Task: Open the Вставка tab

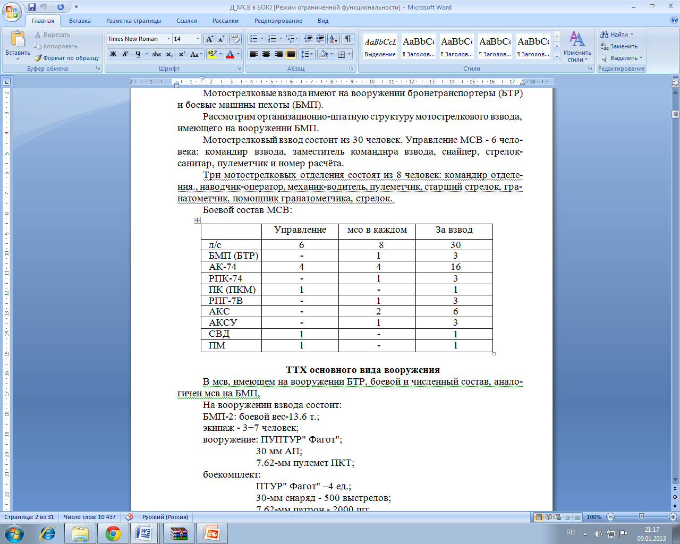Action: pos(80,21)
